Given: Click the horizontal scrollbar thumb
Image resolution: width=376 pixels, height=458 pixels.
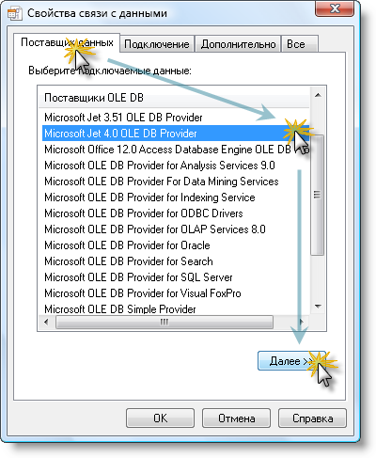Looking at the screenshot, I should pyautogui.click(x=164, y=322).
